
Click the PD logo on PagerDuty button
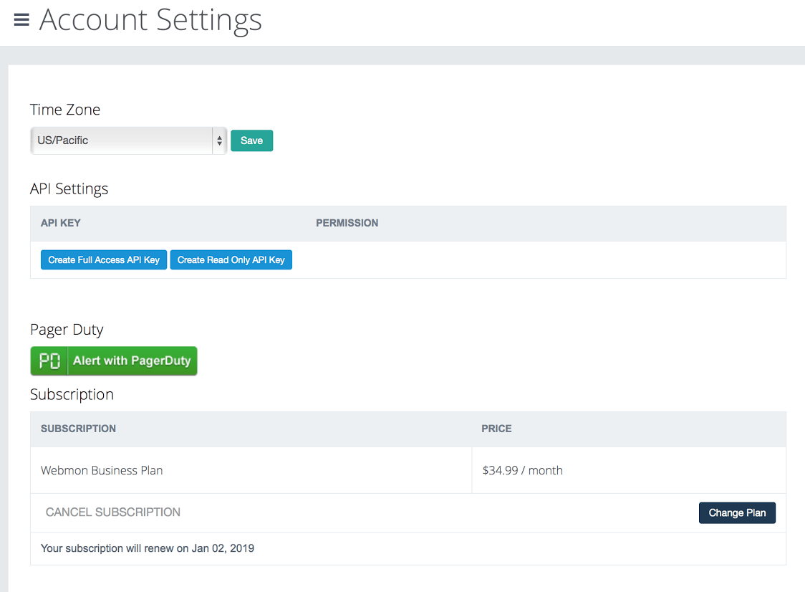[49, 361]
